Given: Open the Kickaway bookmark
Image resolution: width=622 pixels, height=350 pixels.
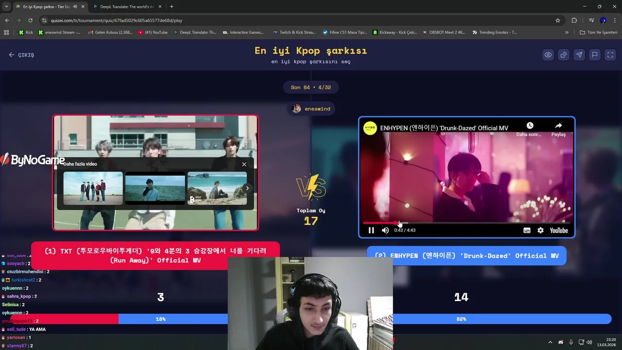Looking at the screenshot, I should pyautogui.click(x=395, y=33).
